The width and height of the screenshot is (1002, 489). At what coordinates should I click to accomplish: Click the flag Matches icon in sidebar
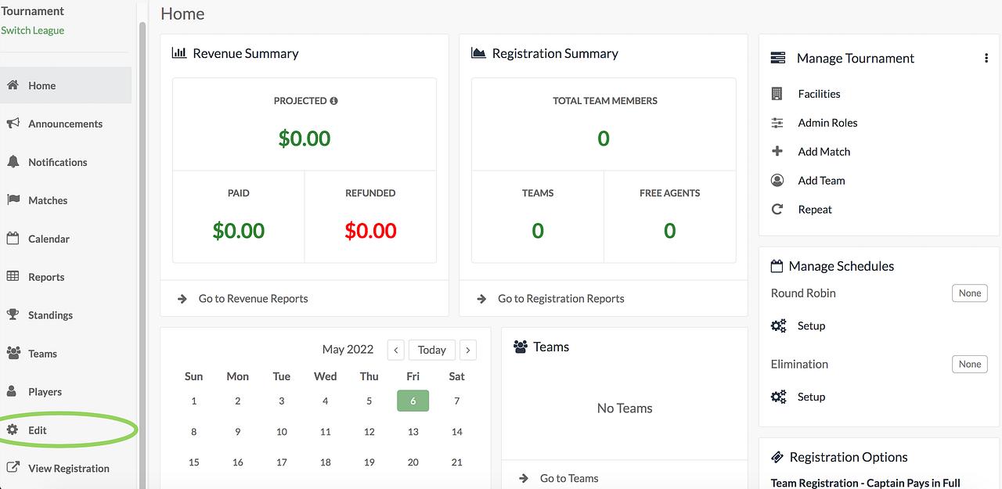pyautogui.click(x=13, y=200)
